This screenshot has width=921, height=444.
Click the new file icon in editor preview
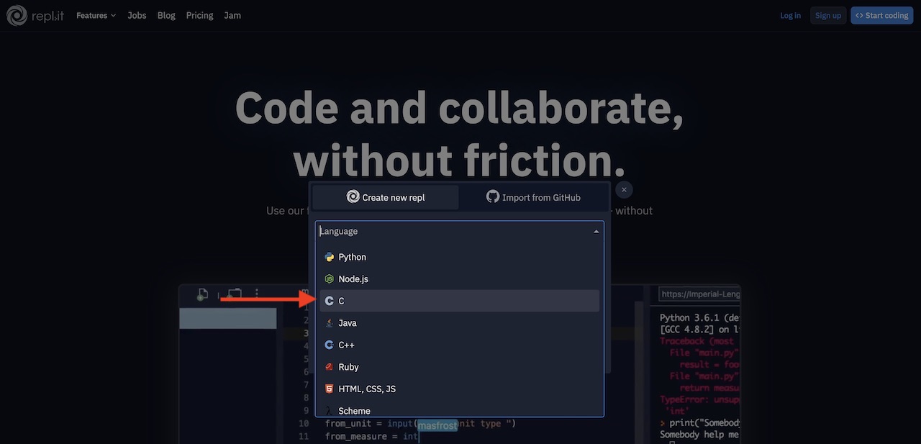click(x=203, y=294)
